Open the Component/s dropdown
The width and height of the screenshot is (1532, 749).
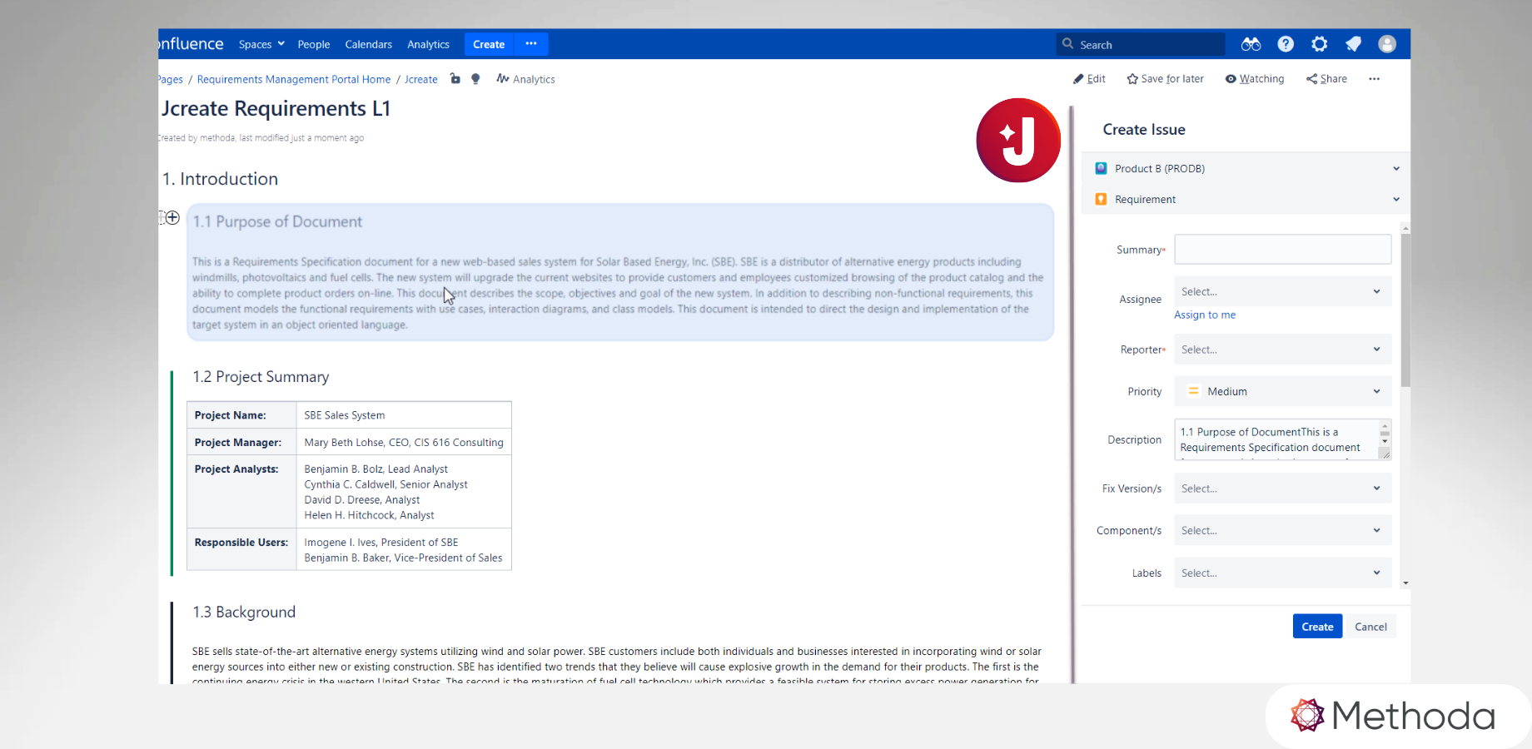point(1282,530)
